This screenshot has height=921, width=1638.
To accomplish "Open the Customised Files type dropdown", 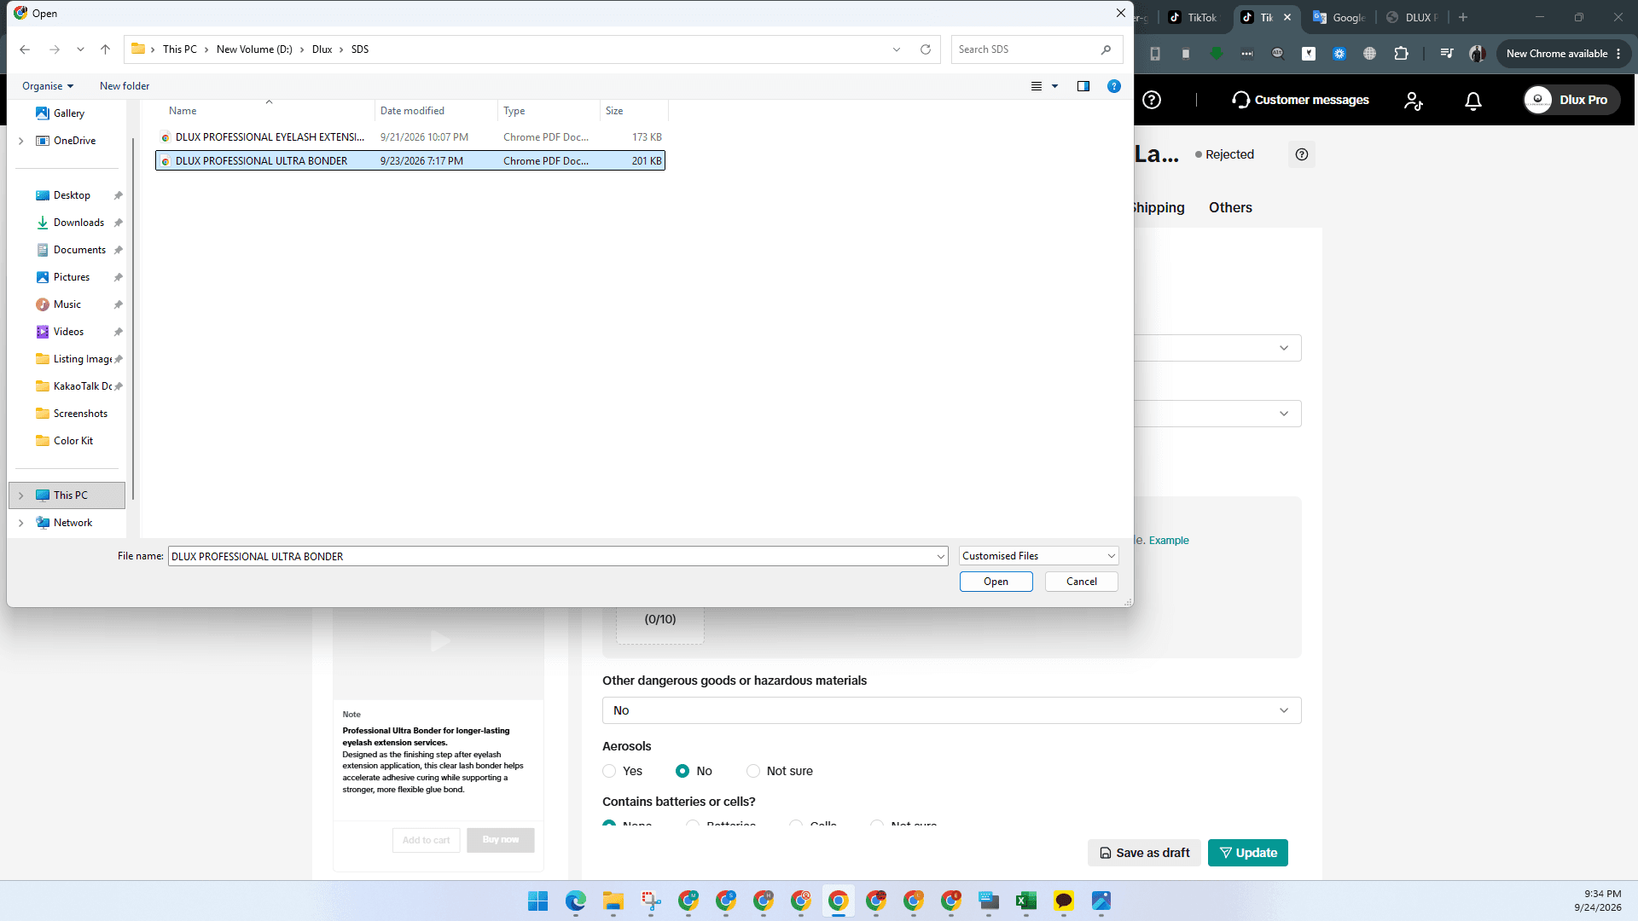I will click(x=1038, y=556).
